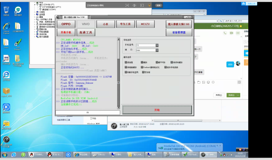Open the blue K taskbar icon
Image resolution: width=272 pixels, height=160 pixels.
[68, 155]
